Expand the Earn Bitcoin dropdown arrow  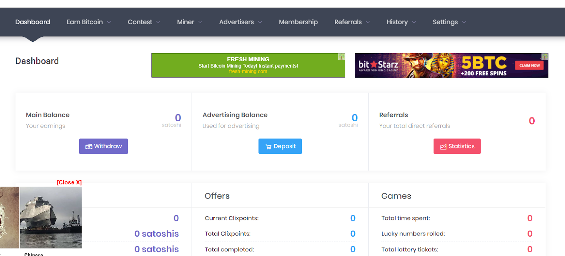pyautogui.click(x=109, y=22)
